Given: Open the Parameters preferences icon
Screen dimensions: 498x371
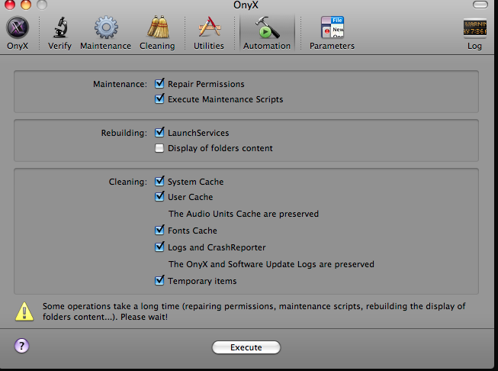Looking at the screenshot, I should (x=332, y=29).
